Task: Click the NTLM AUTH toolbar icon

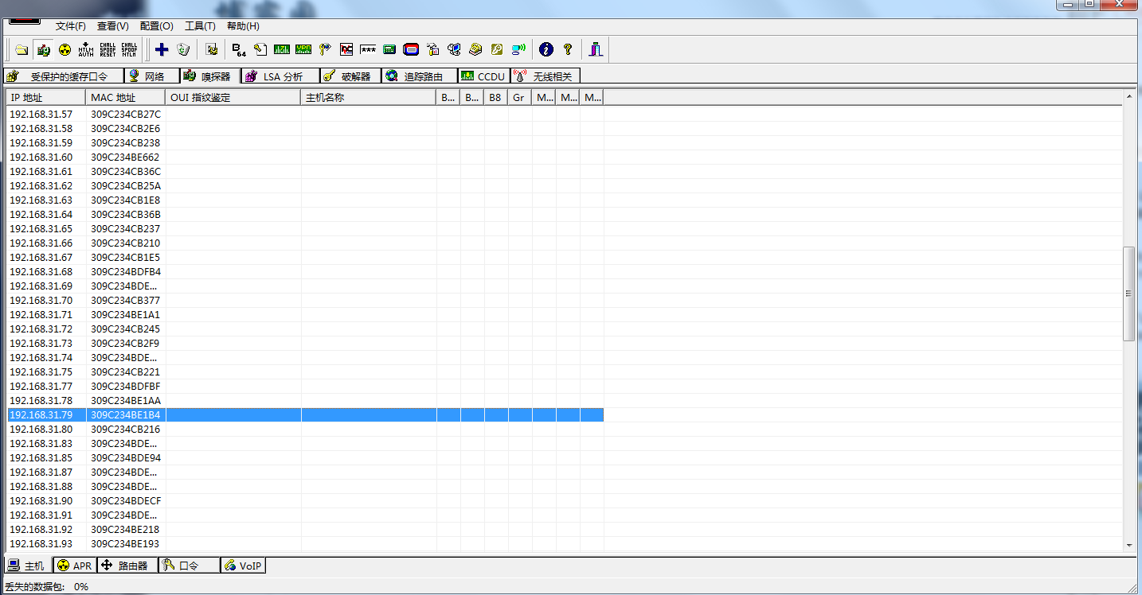Action: pyautogui.click(x=86, y=49)
